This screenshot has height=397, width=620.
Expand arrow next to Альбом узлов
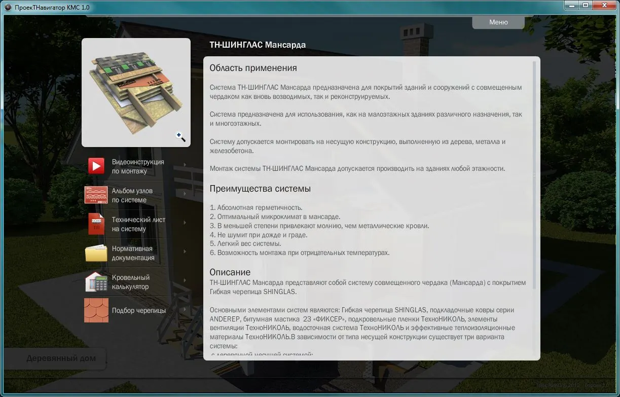pos(185,194)
